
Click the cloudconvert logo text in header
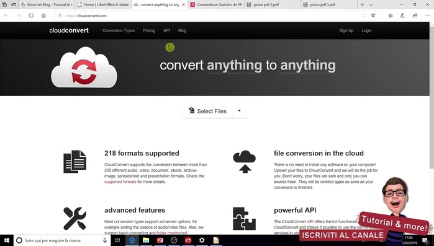[x=69, y=30]
